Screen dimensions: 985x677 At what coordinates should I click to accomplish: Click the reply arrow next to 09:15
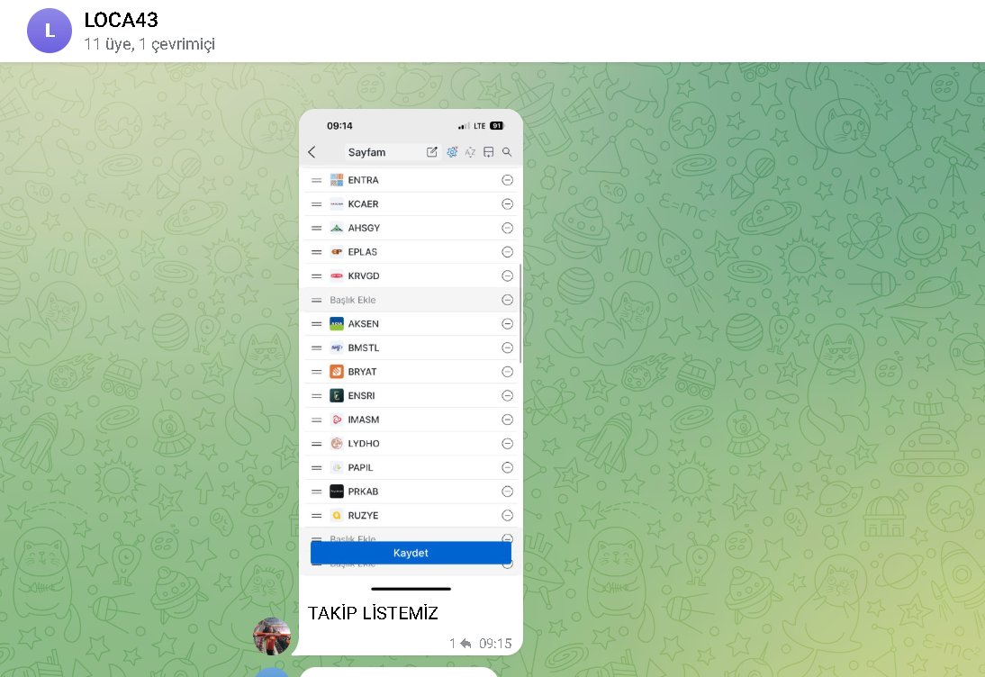pyautogui.click(x=465, y=644)
